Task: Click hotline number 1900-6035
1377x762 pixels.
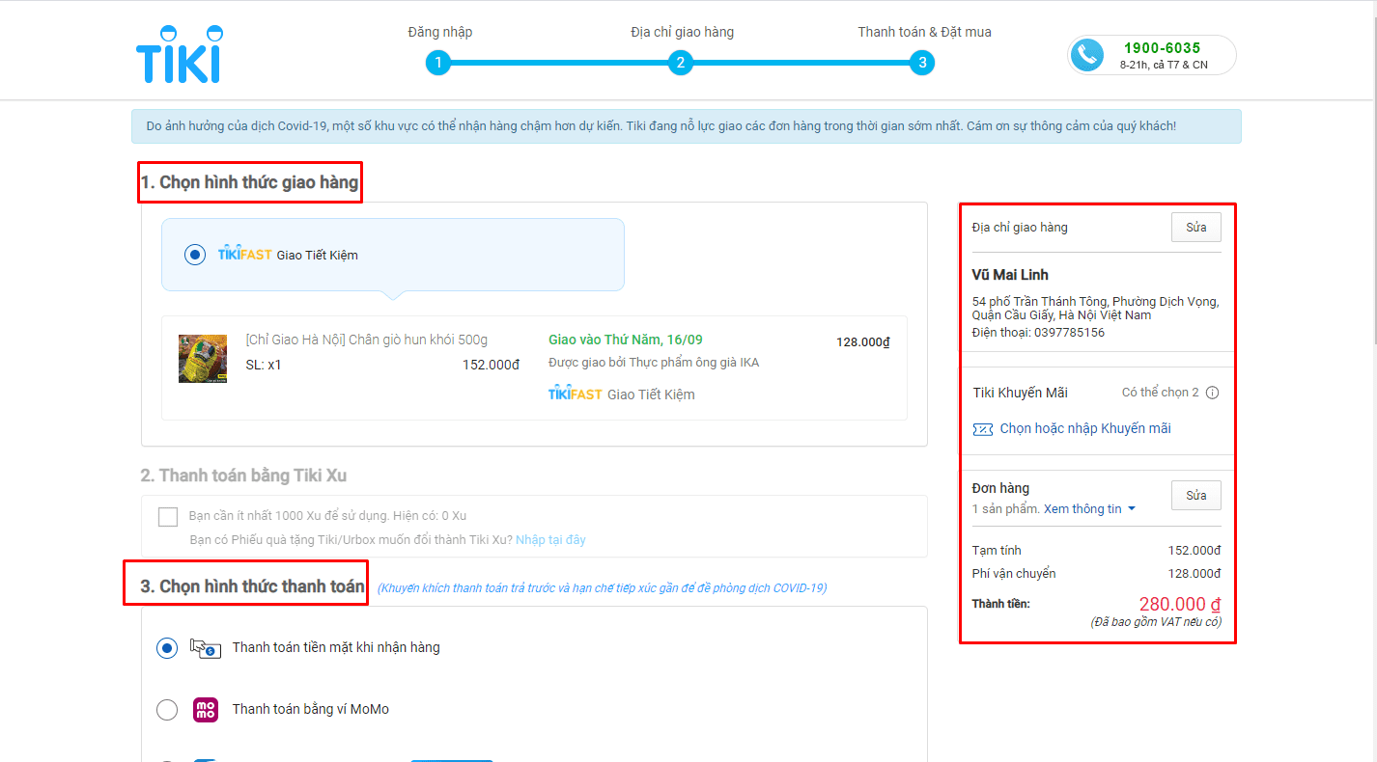Action: pyautogui.click(x=1163, y=48)
